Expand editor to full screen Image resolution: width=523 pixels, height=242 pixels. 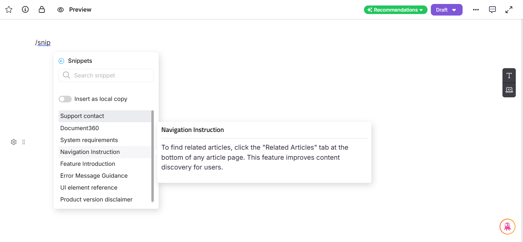[x=509, y=10]
